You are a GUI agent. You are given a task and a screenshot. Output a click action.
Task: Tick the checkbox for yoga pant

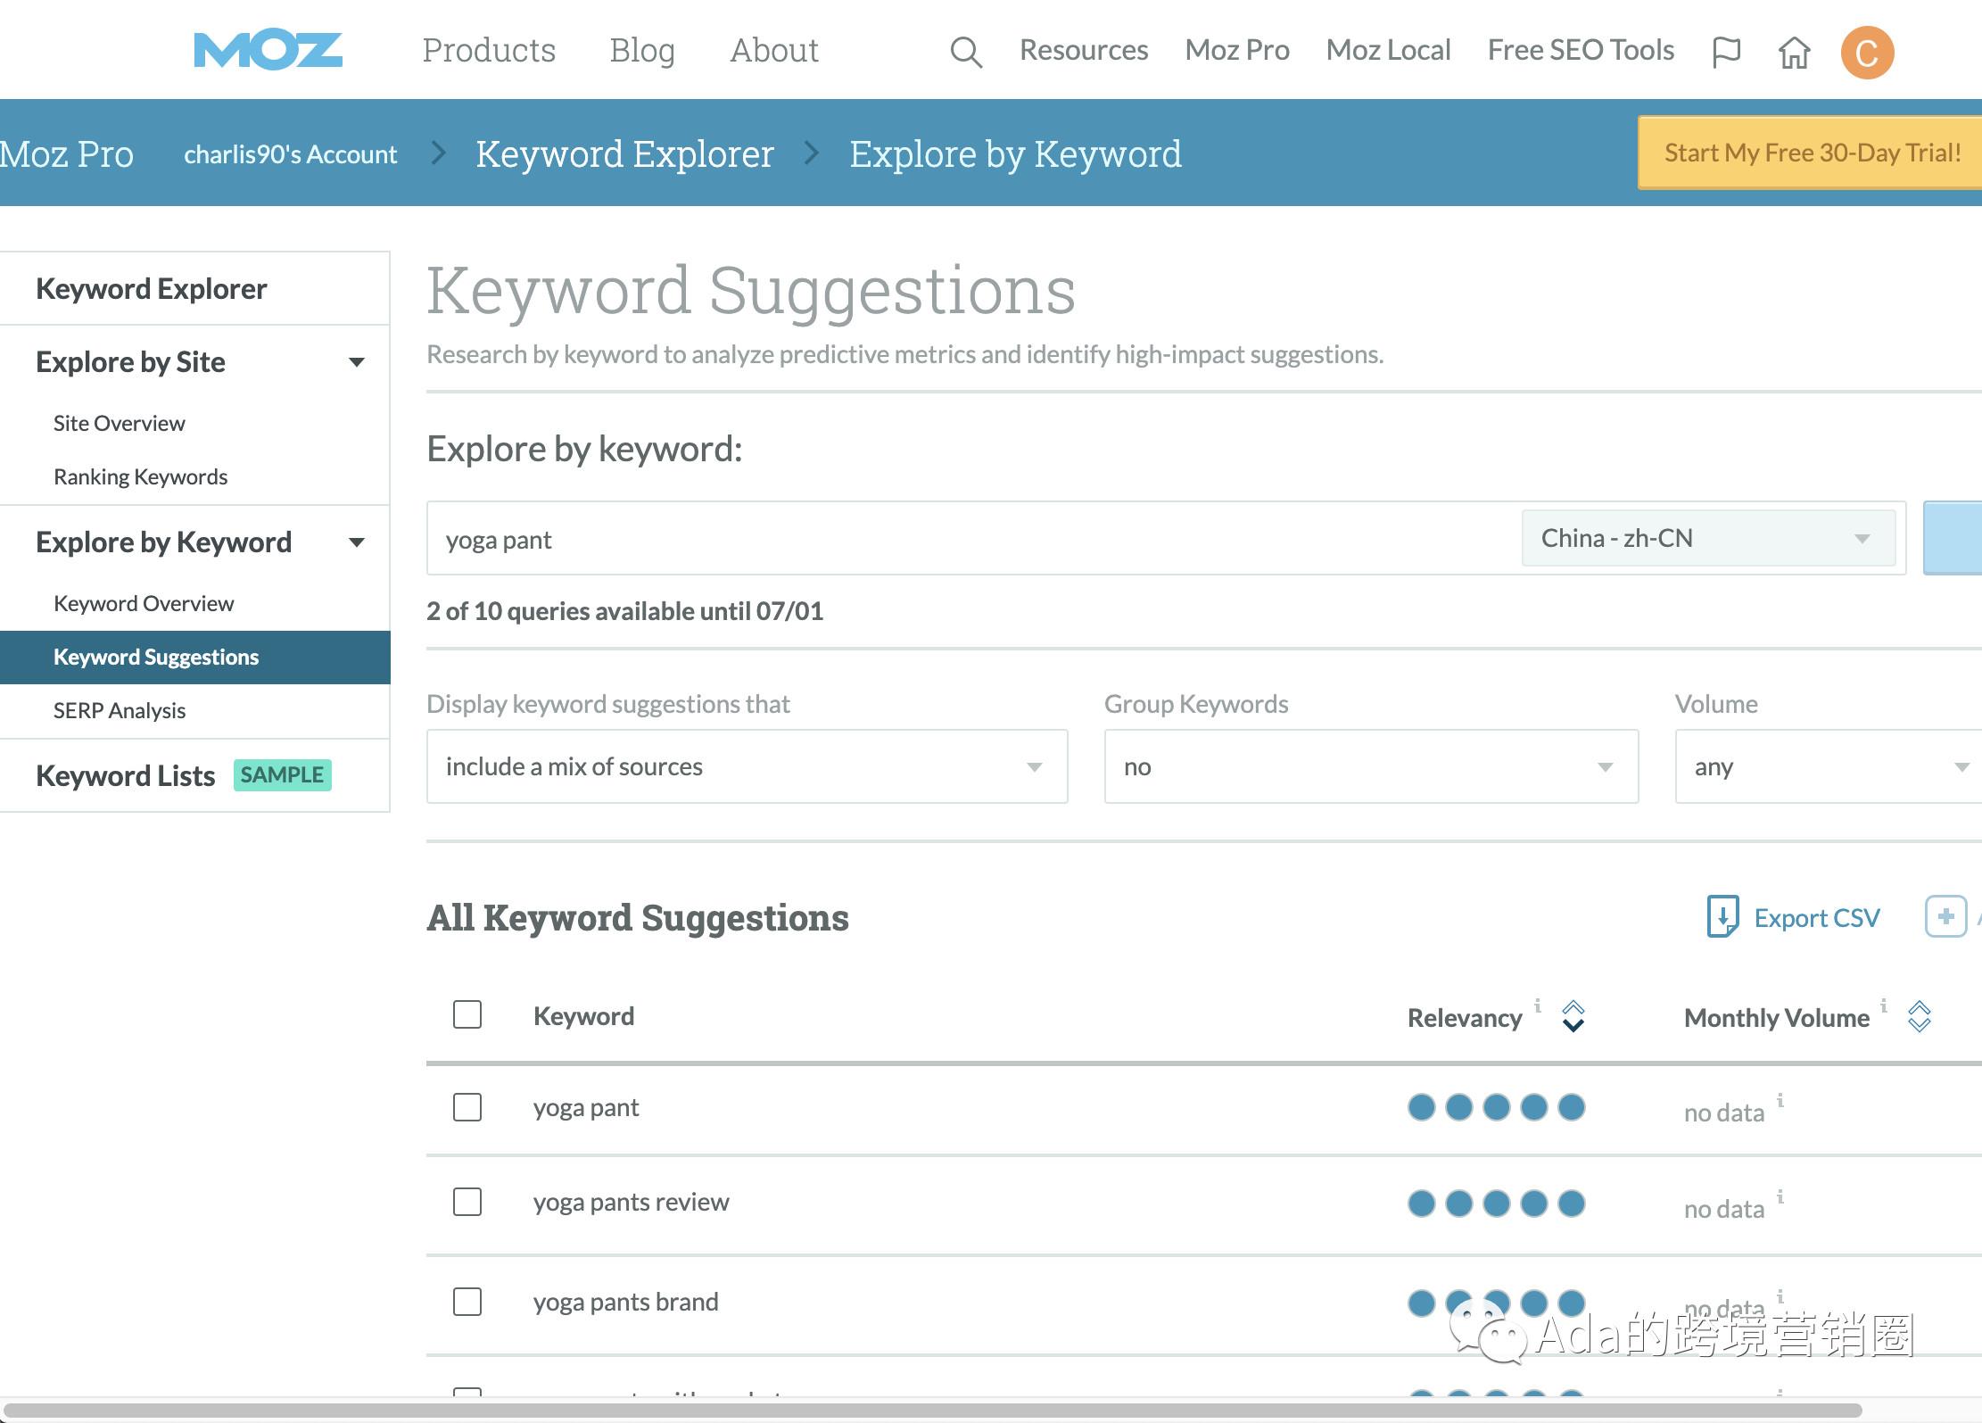click(467, 1107)
